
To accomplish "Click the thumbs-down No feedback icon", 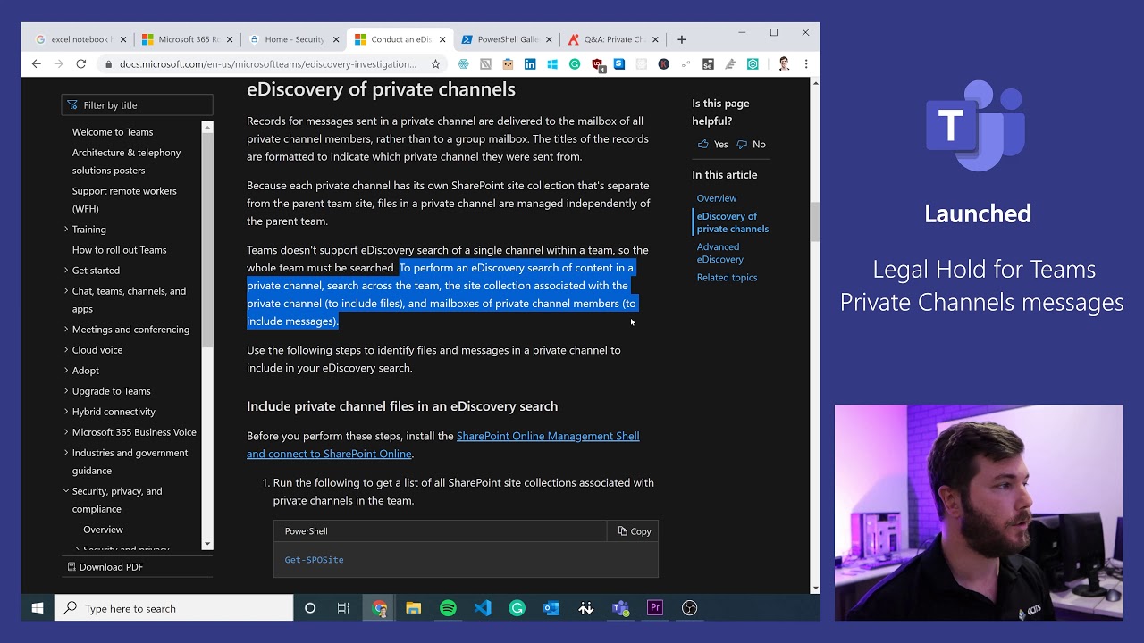I will tap(741, 144).
